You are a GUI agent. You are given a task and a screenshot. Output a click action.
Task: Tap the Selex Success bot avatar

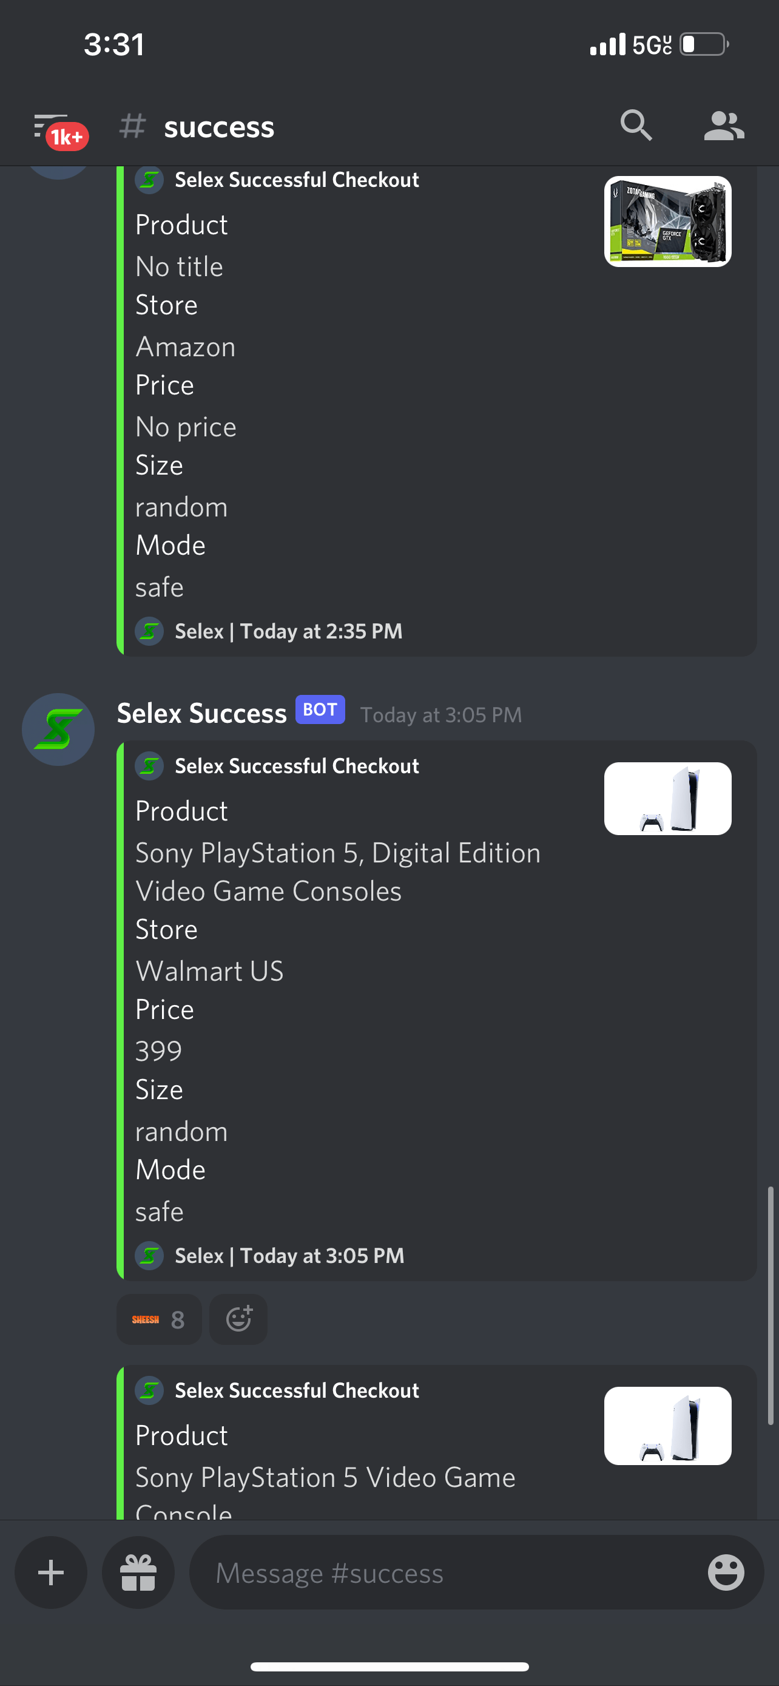[x=58, y=729]
